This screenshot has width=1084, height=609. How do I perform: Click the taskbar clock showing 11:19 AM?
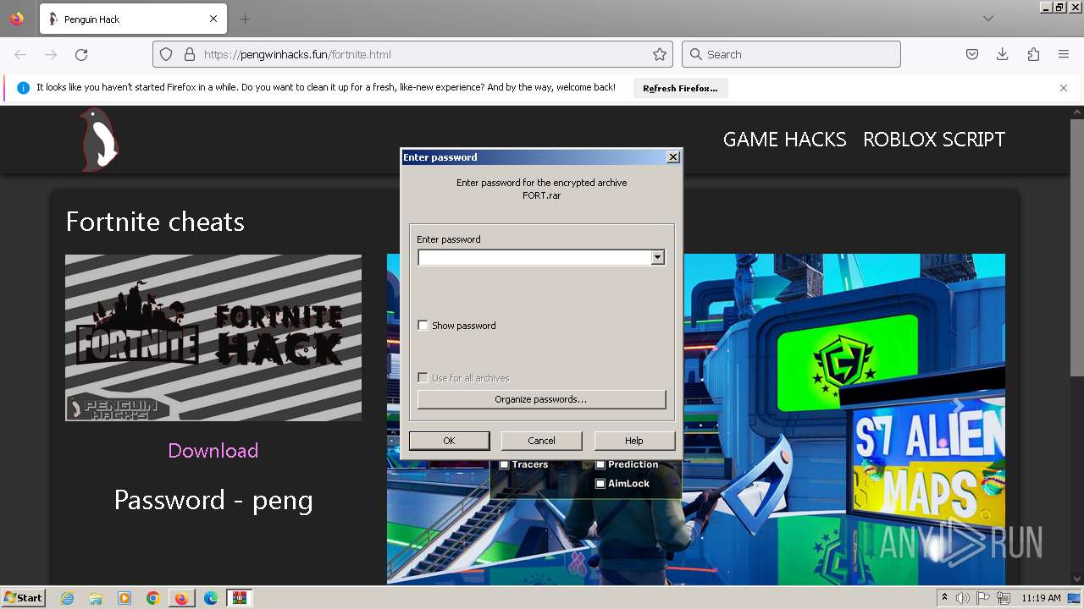click(1041, 598)
